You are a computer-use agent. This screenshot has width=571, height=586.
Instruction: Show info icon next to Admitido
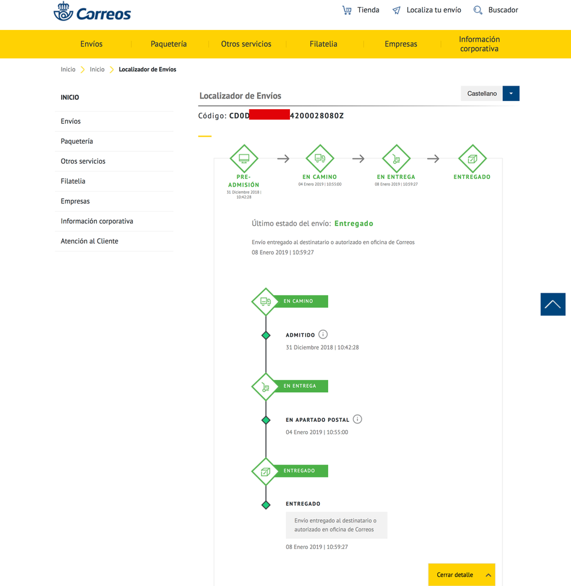(323, 334)
